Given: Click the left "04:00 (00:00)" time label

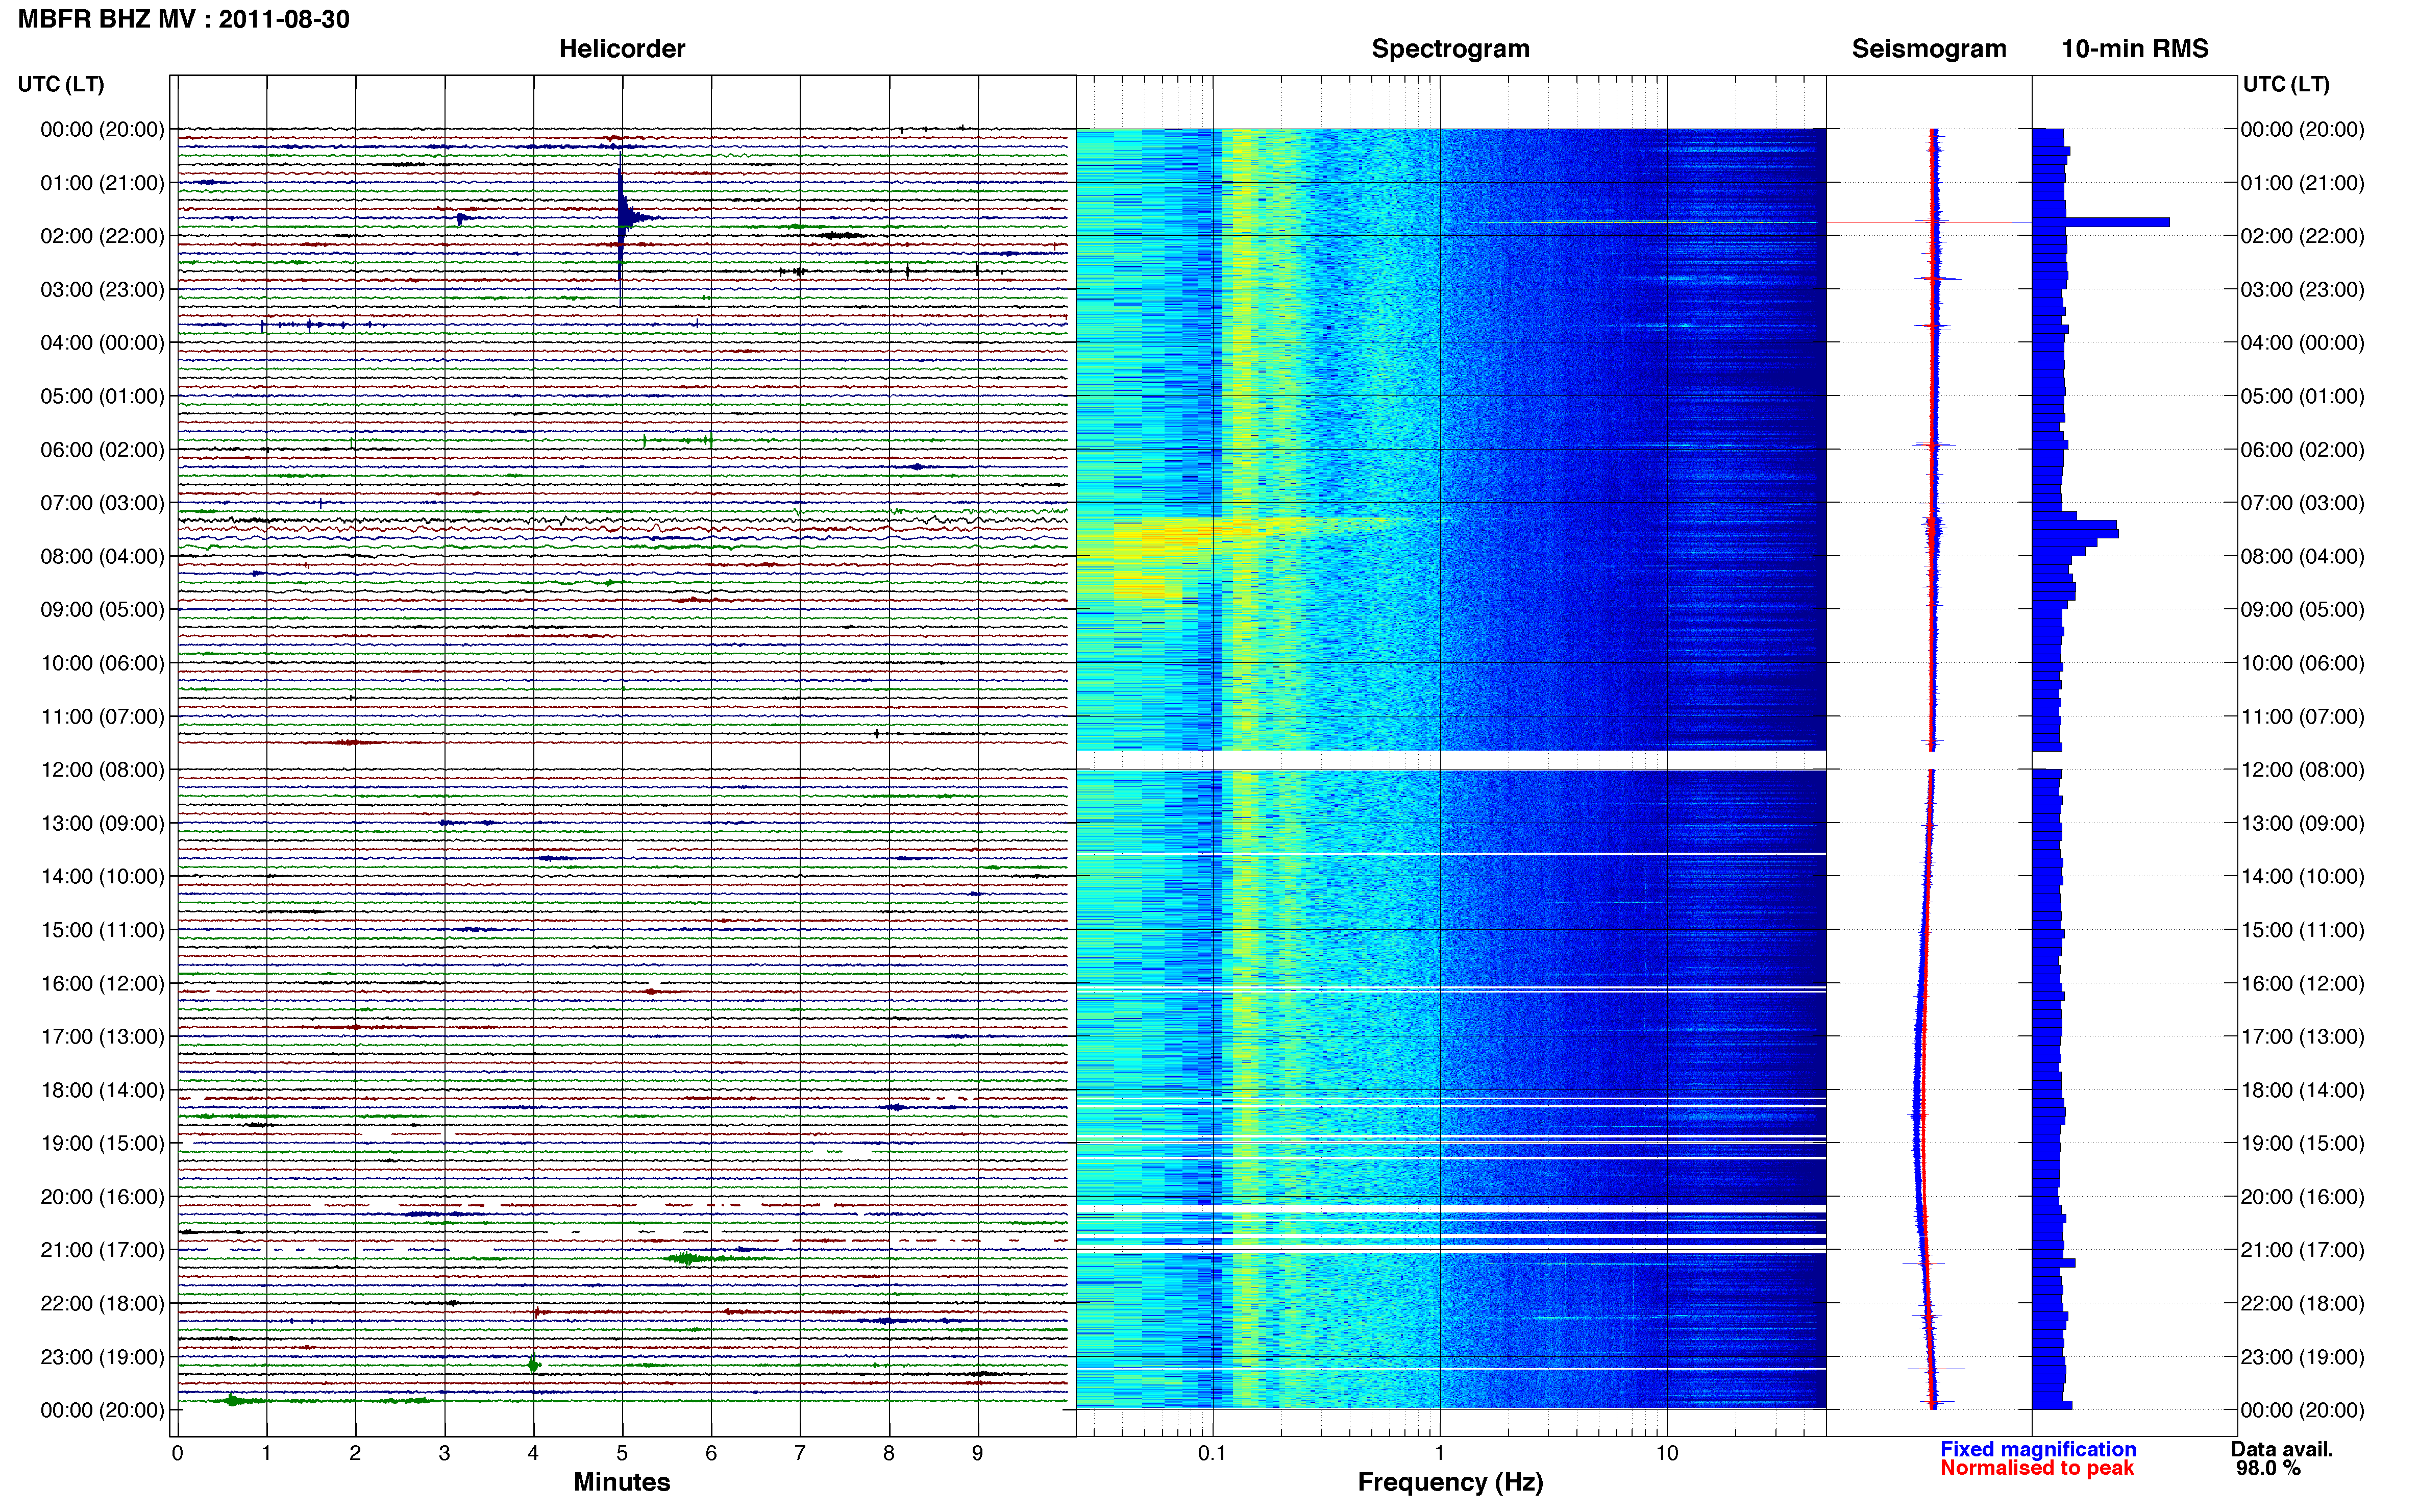Looking at the screenshot, I should 102,343.
